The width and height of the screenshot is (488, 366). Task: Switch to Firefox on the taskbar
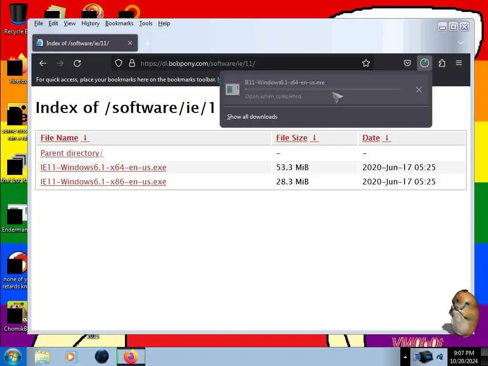[x=131, y=356]
